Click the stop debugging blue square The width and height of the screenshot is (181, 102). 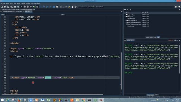pos(54,7)
